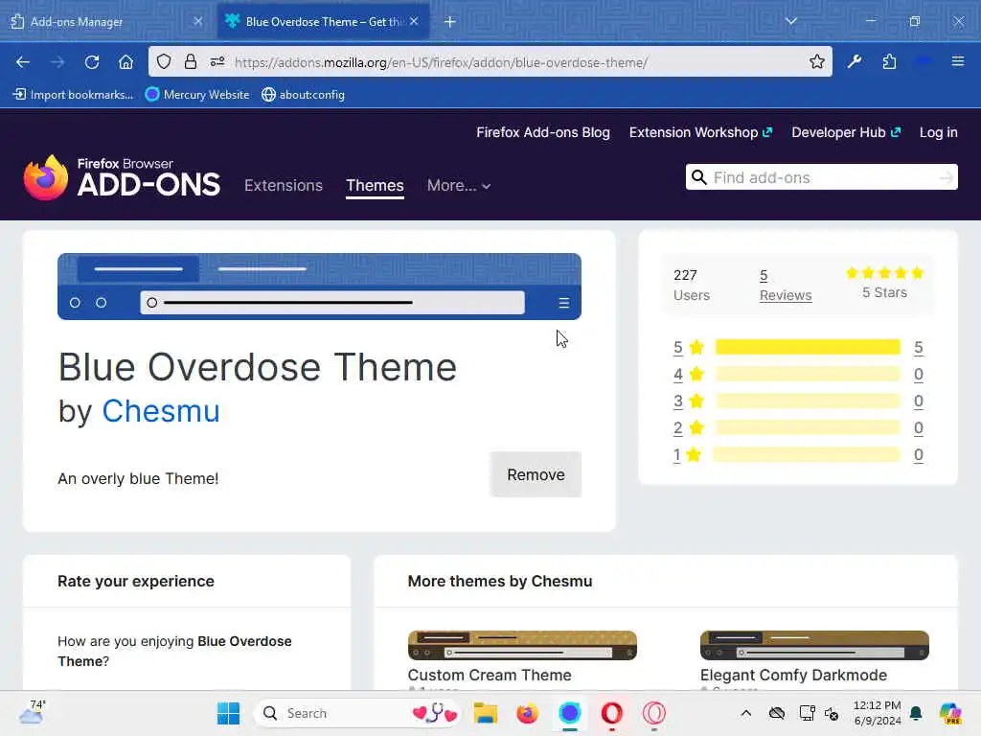This screenshot has height=736, width=981.
Task: Click Log in link
Action: [x=938, y=132]
